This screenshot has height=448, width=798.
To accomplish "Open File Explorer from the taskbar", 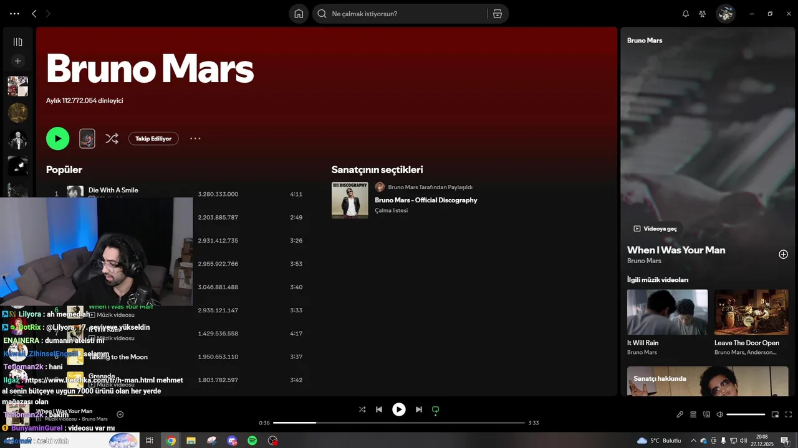I will pyautogui.click(x=191, y=441).
